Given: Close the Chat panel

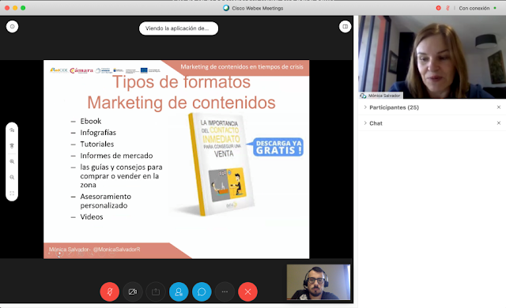Looking at the screenshot, I should (499, 123).
